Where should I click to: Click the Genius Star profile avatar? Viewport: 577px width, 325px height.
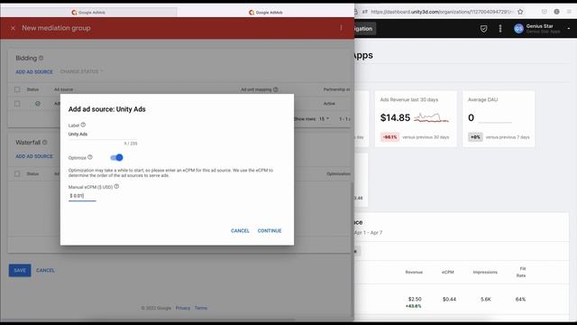pyautogui.click(x=518, y=29)
